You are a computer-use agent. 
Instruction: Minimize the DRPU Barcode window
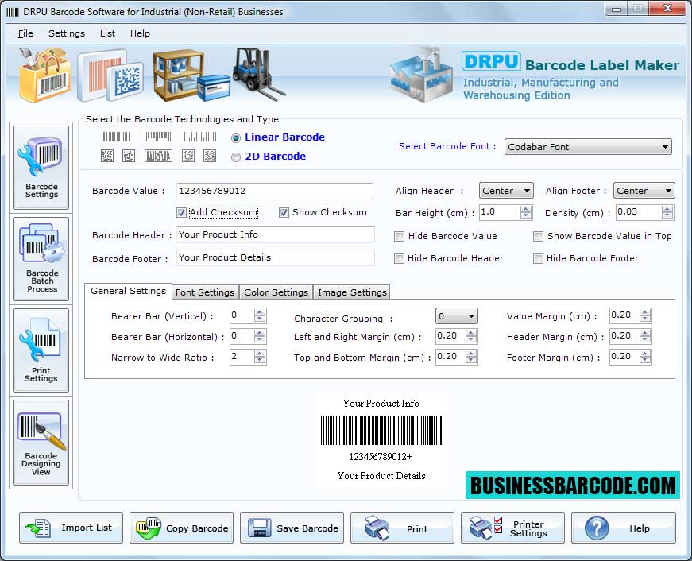click(617, 9)
